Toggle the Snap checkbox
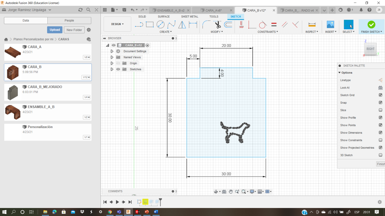The height and width of the screenshot is (216, 385). 381,103
